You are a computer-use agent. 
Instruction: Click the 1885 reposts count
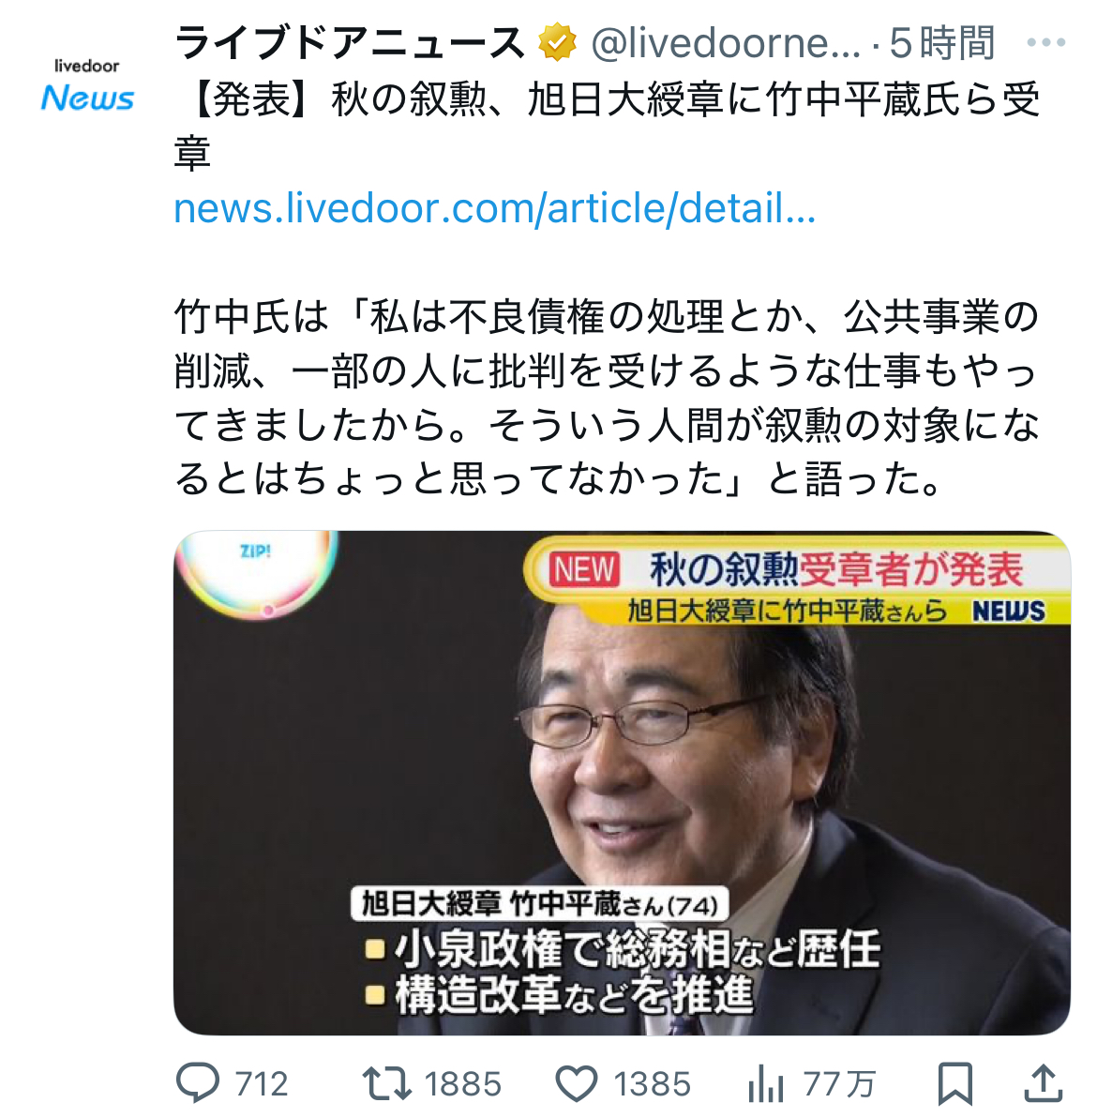[x=463, y=1084]
